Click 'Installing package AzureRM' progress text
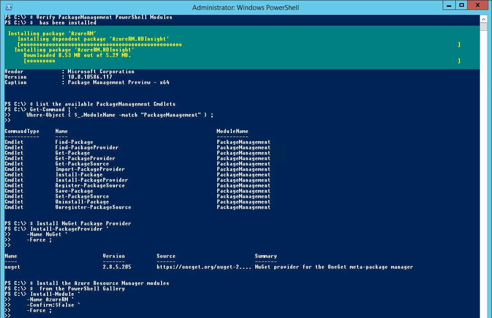Viewport: 492px width, 318px height. pyautogui.click(x=52, y=33)
